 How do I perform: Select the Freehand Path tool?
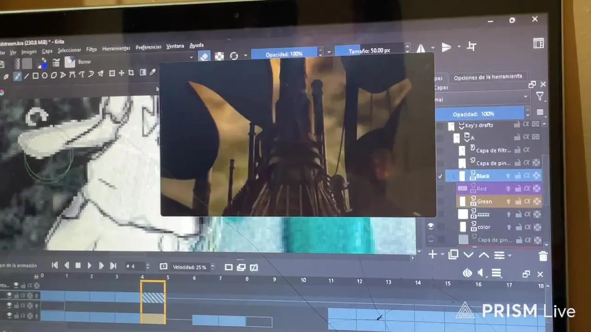point(82,74)
